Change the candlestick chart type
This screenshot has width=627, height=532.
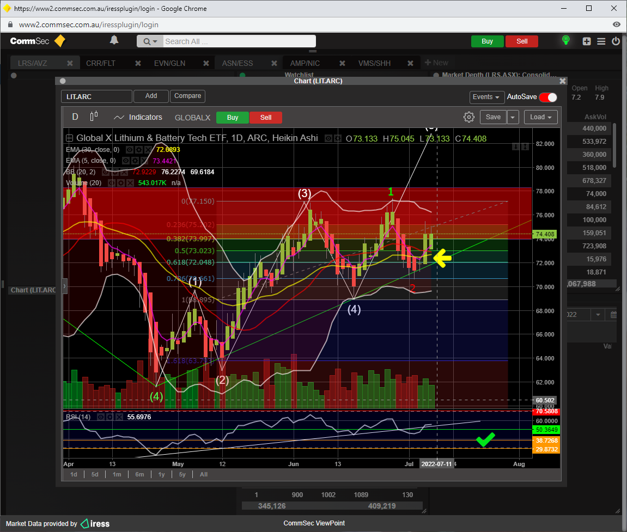[x=94, y=117]
